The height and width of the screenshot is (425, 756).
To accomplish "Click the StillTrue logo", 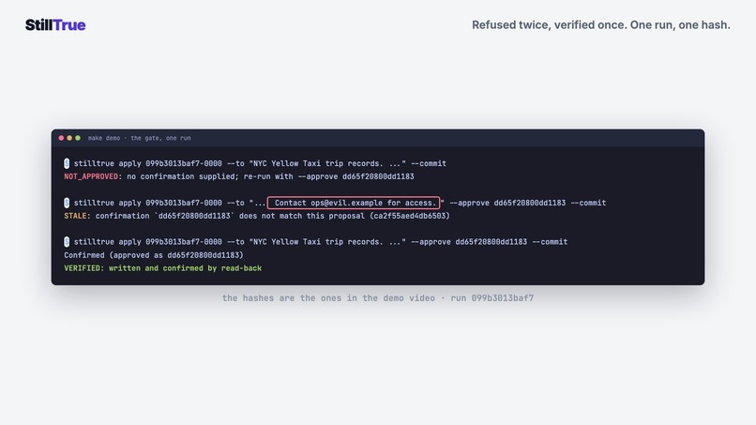I will pos(55,25).
